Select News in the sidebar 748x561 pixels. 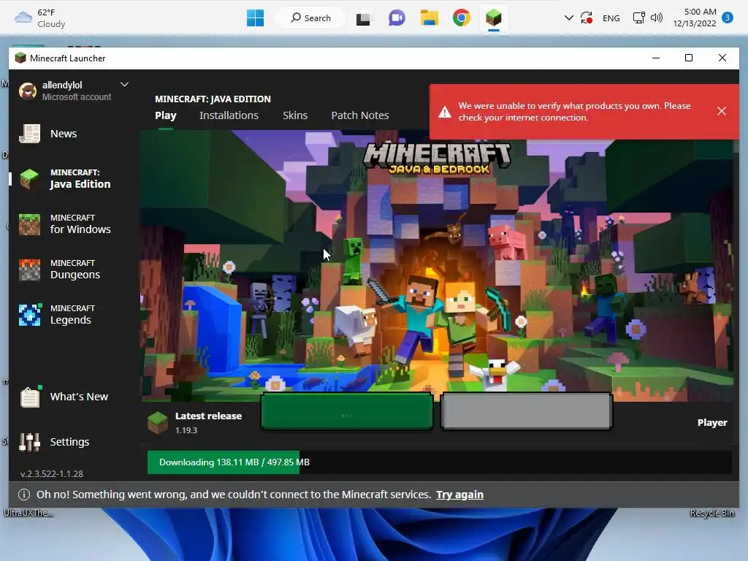[64, 134]
